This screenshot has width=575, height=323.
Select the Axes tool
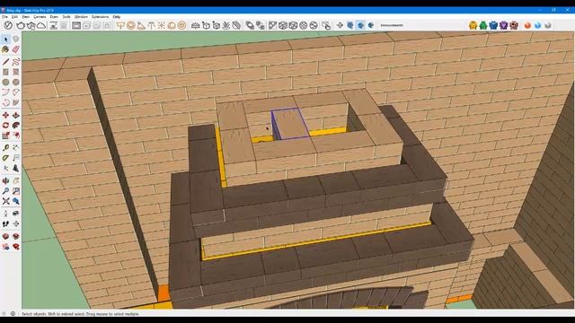click(x=5, y=169)
